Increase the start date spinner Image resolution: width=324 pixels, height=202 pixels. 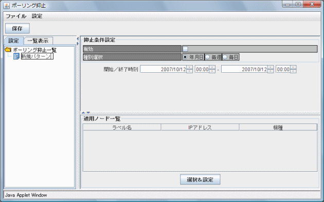189,68
